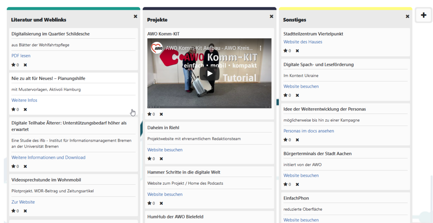
Task: Delete the Videosprechstunde im Wohnmobil card
Action: point(25,211)
